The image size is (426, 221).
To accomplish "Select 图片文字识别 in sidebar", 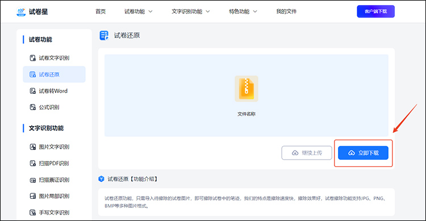I will [54, 147].
